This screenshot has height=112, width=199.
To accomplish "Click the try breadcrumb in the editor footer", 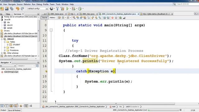I will click(121, 107).
